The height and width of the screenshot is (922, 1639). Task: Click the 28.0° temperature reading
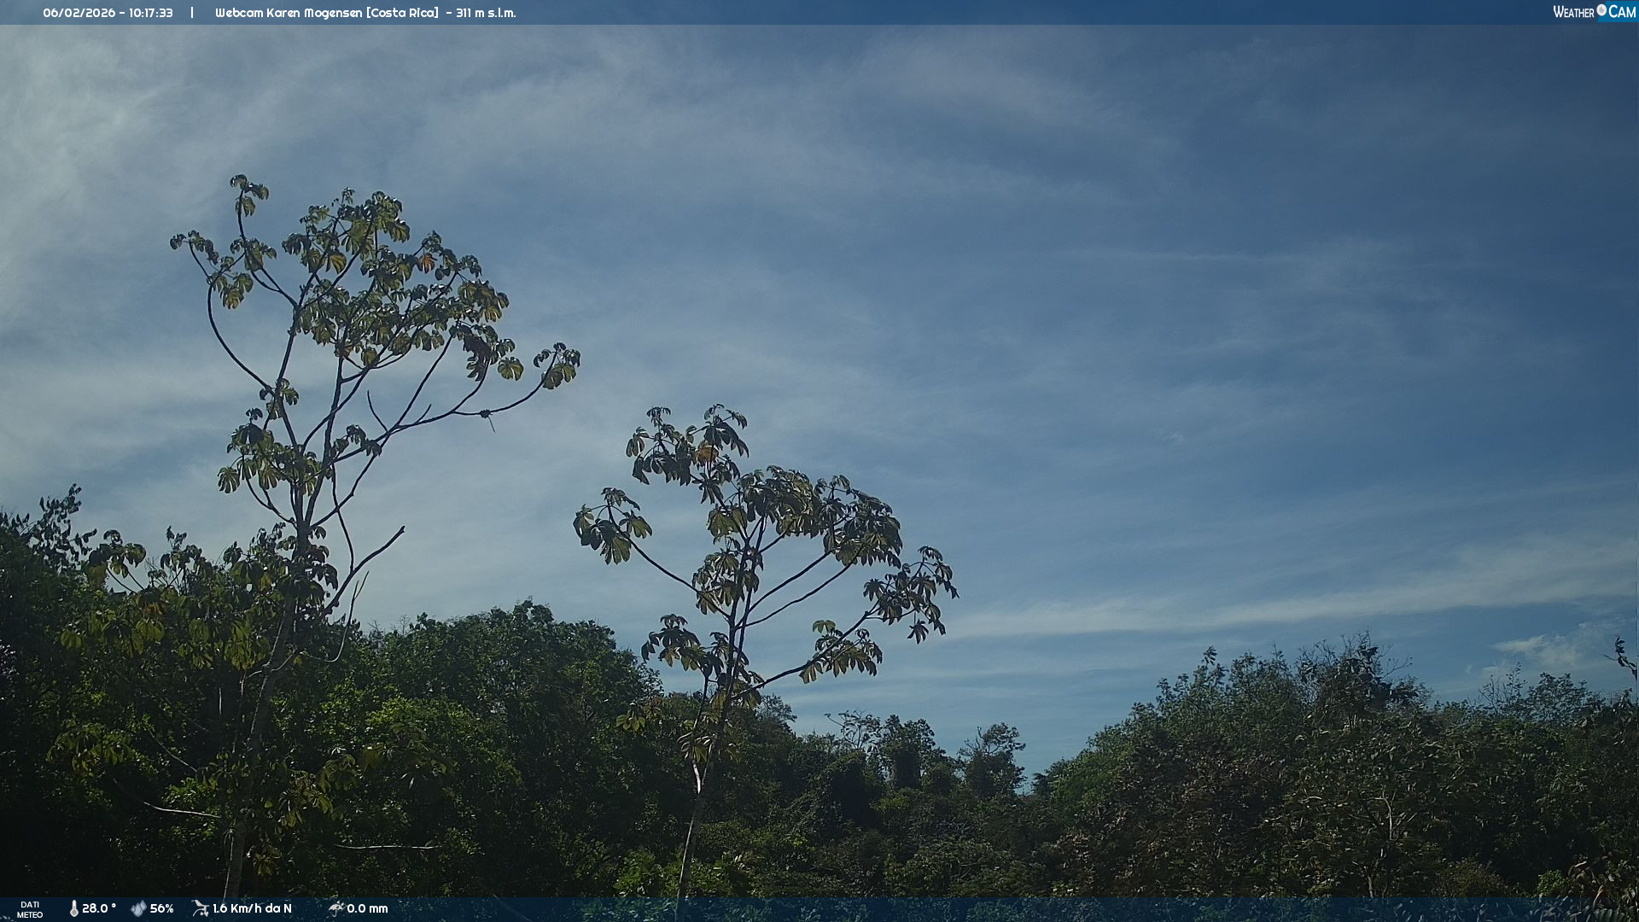[x=98, y=908]
